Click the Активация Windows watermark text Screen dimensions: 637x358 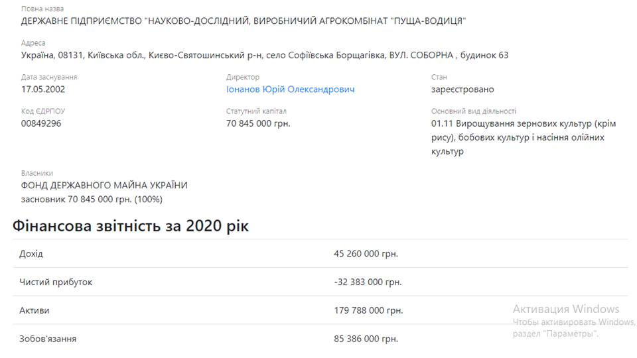(x=565, y=310)
